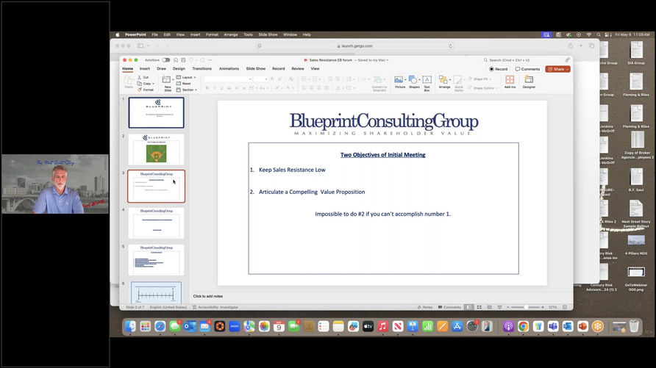
Task: Add a New Slide
Action: [x=167, y=83]
